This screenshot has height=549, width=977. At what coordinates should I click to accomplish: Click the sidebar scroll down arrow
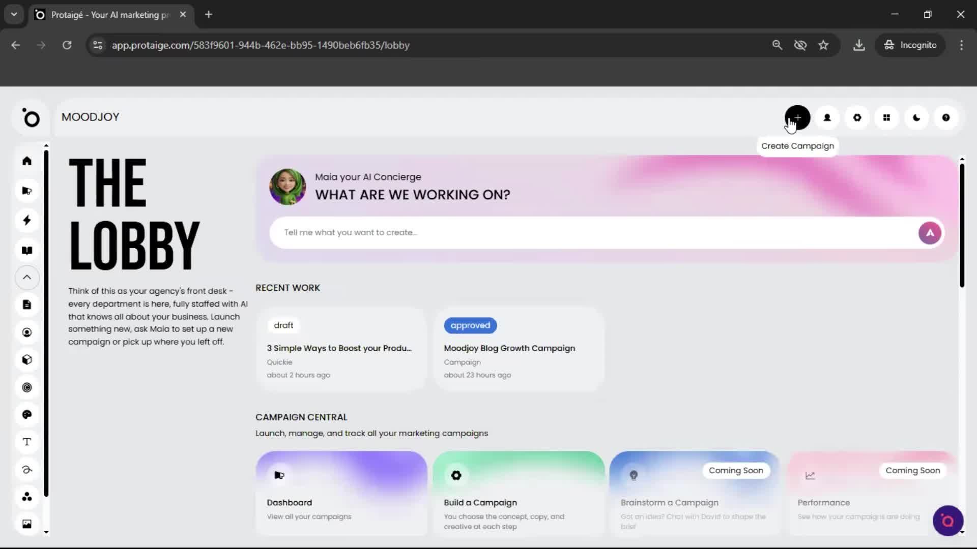click(46, 532)
